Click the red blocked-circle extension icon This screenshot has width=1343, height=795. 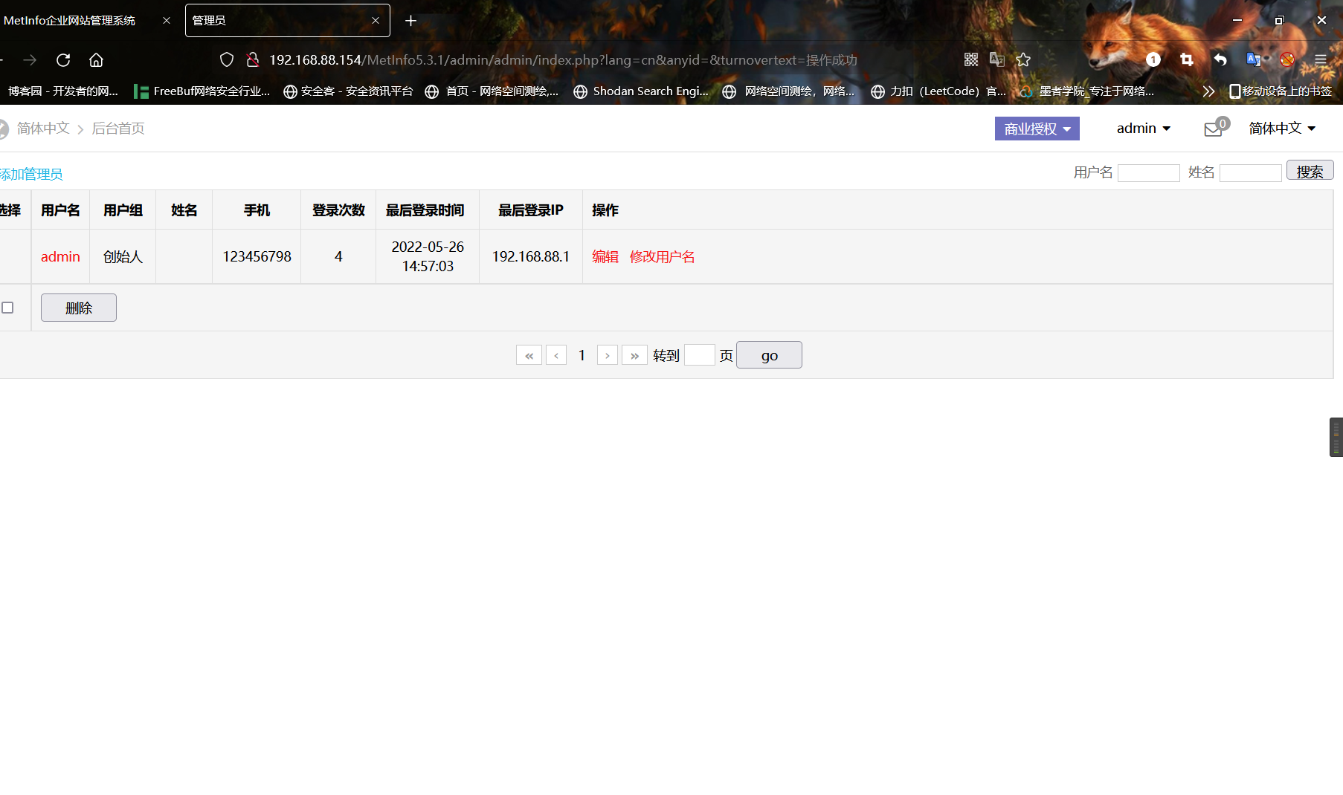(x=1287, y=59)
